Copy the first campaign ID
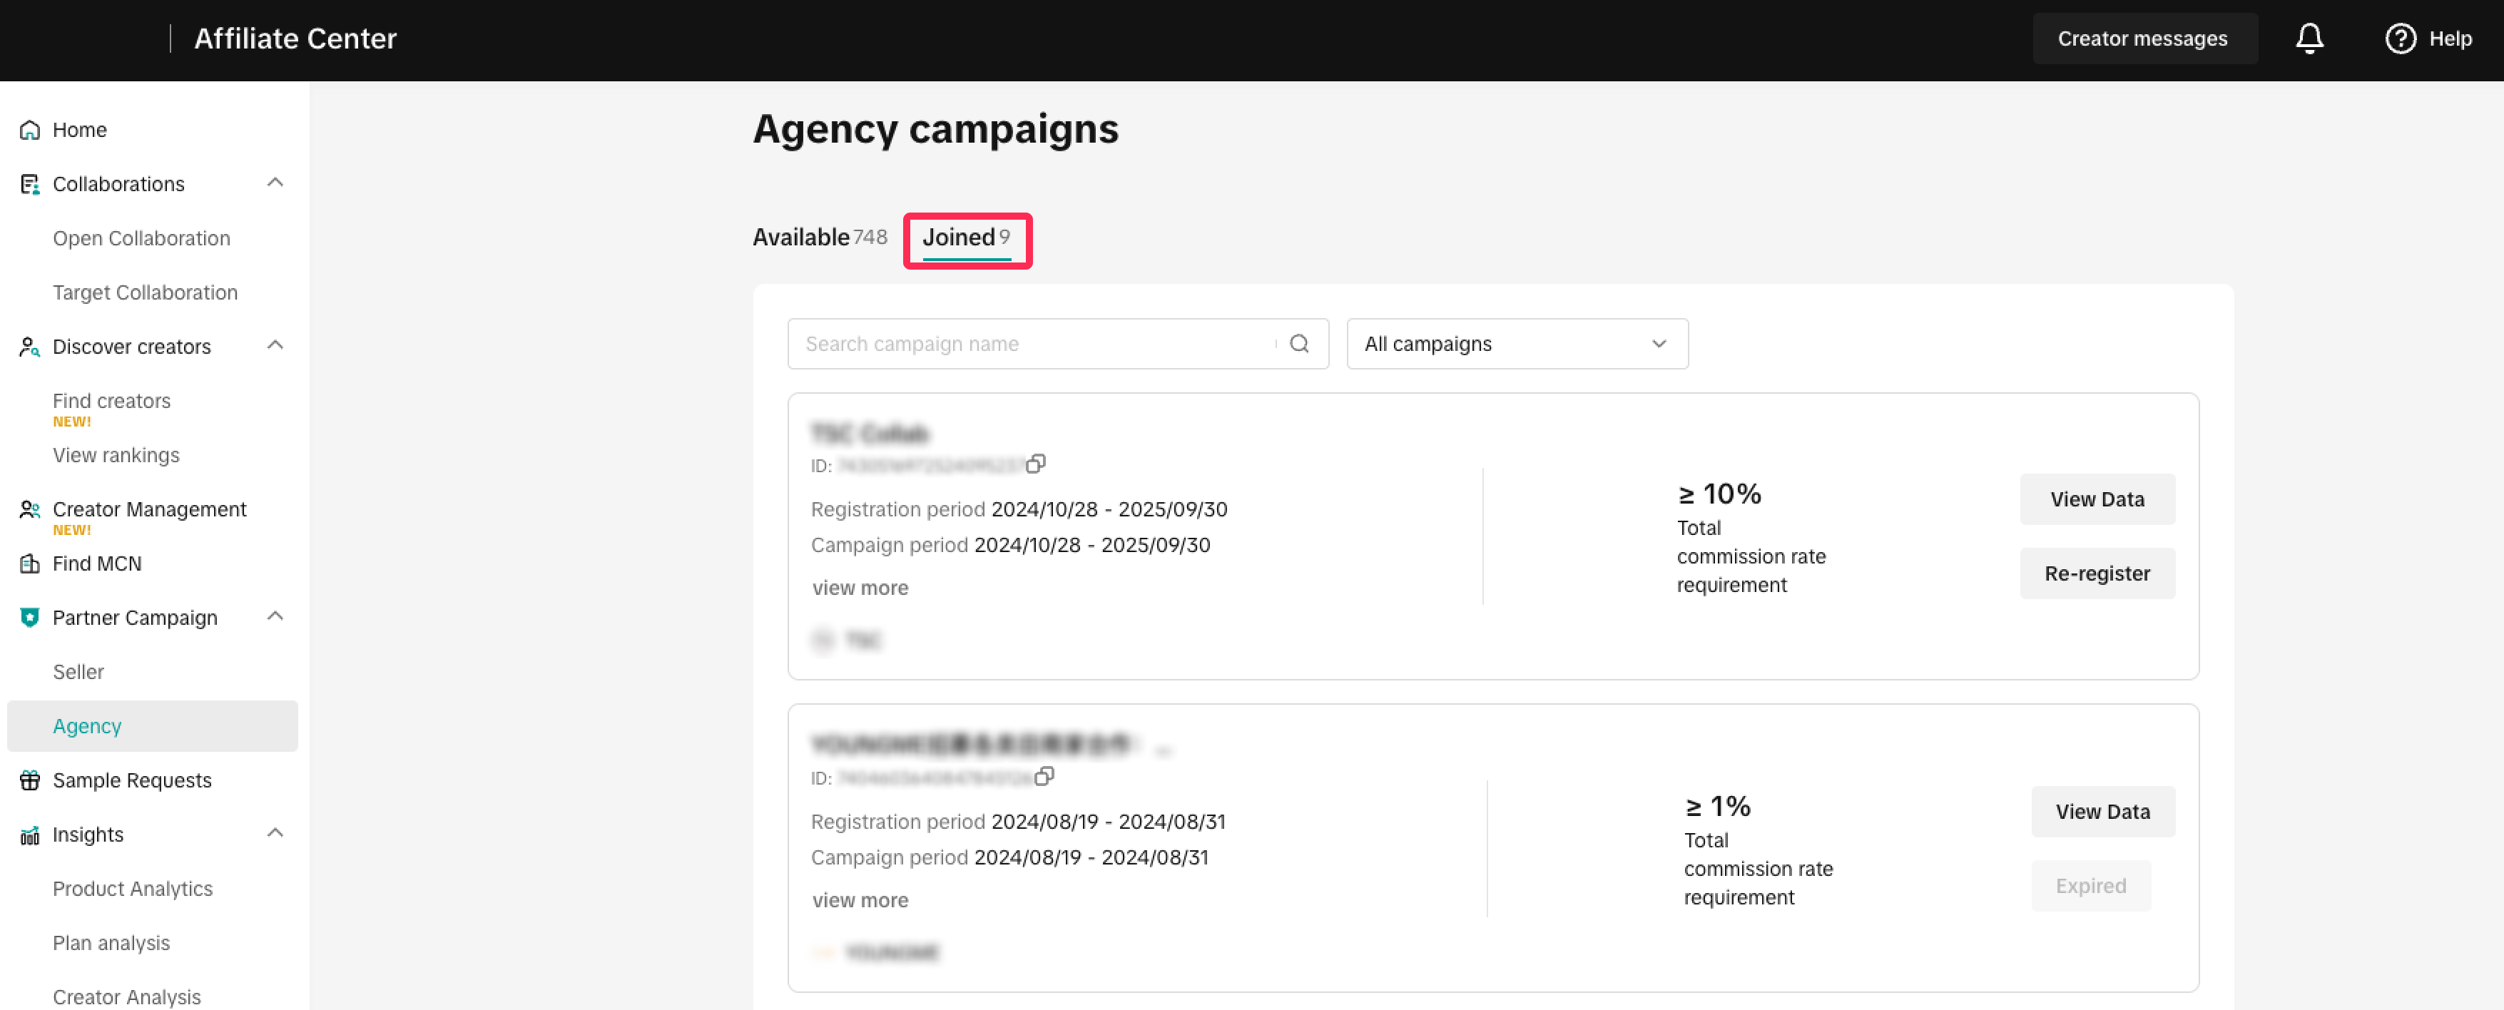 click(x=1037, y=464)
